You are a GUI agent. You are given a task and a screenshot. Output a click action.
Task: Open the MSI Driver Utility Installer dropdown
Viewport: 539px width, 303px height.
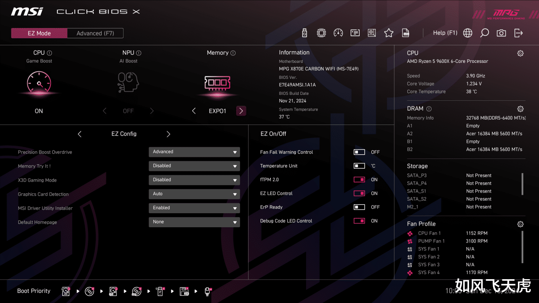(x=194, y=208)
